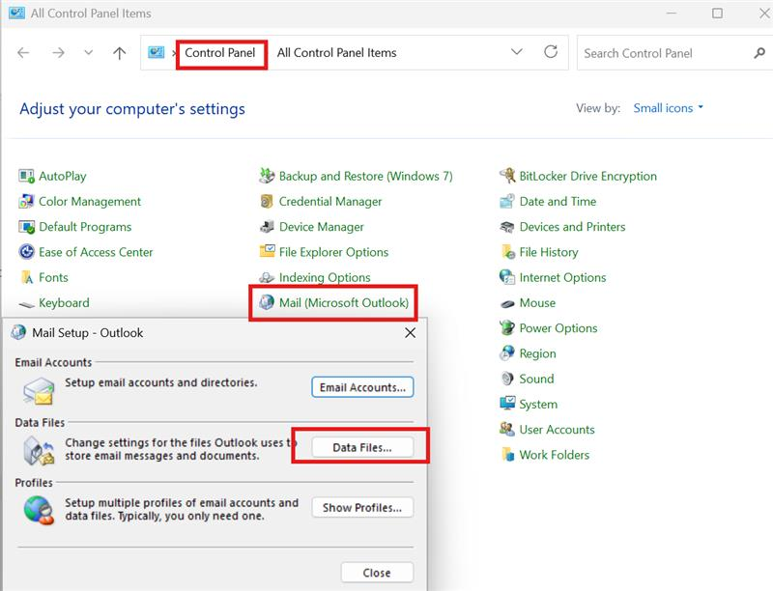Click the Refresh icon in address bar
This screenshot has height=591, width=773.
coord(551,52)
